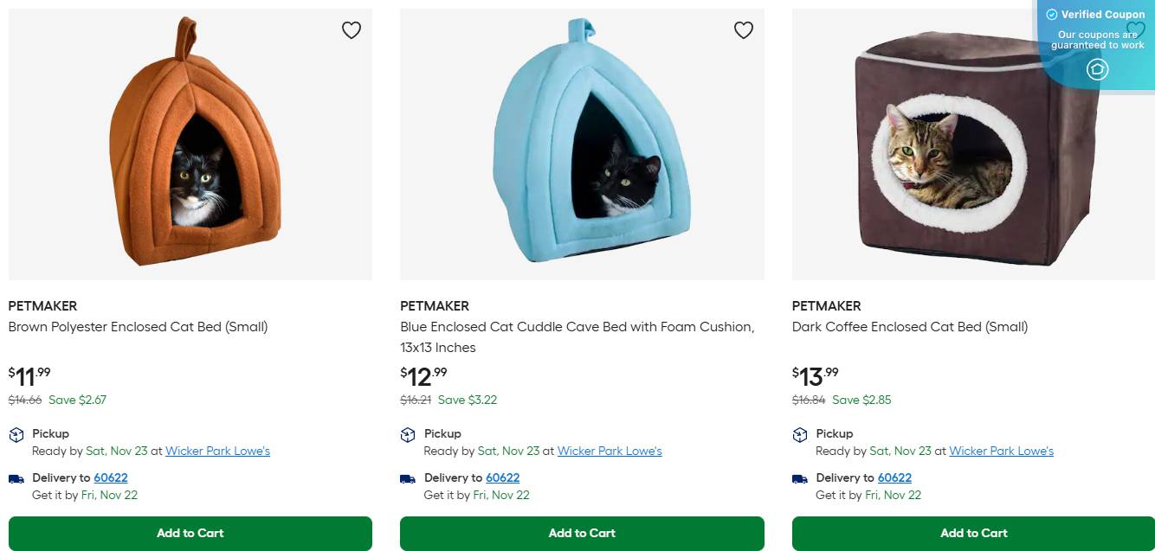Open Wicker Park Lowe's link for coffee bed

click(1001, 451)
